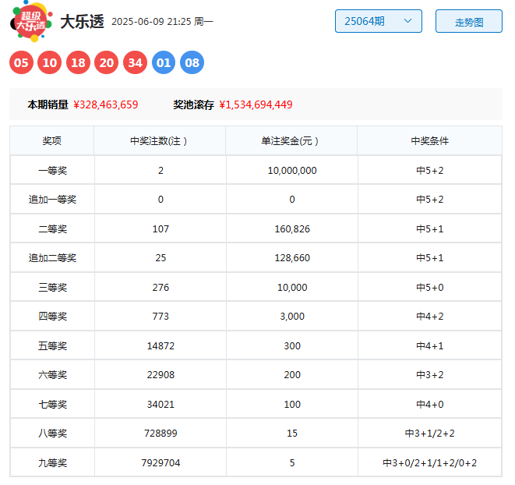515x485 pixels.
Task: Click sales amount ¥328,463,659
Action: pos(106,104)
